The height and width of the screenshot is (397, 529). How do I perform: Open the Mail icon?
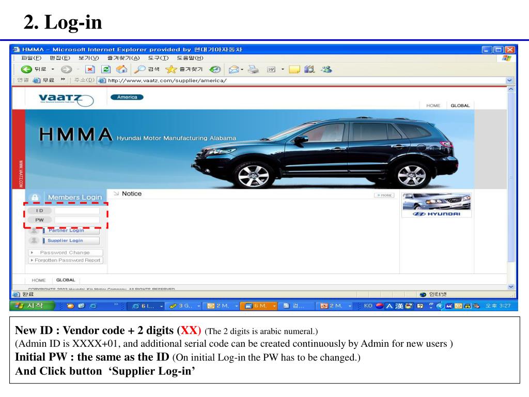[x=234, y=69]
